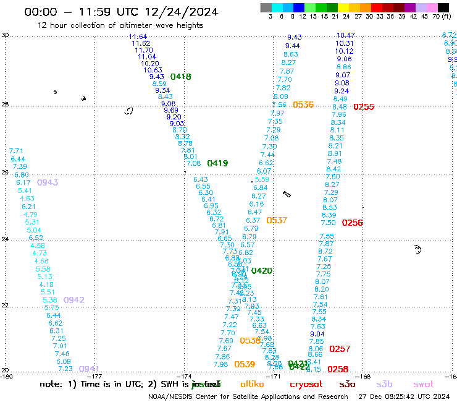Select the orange 0536 altika time label
Image resolution: width=457 pixels, height=402 pixels.
click(303, 105)
